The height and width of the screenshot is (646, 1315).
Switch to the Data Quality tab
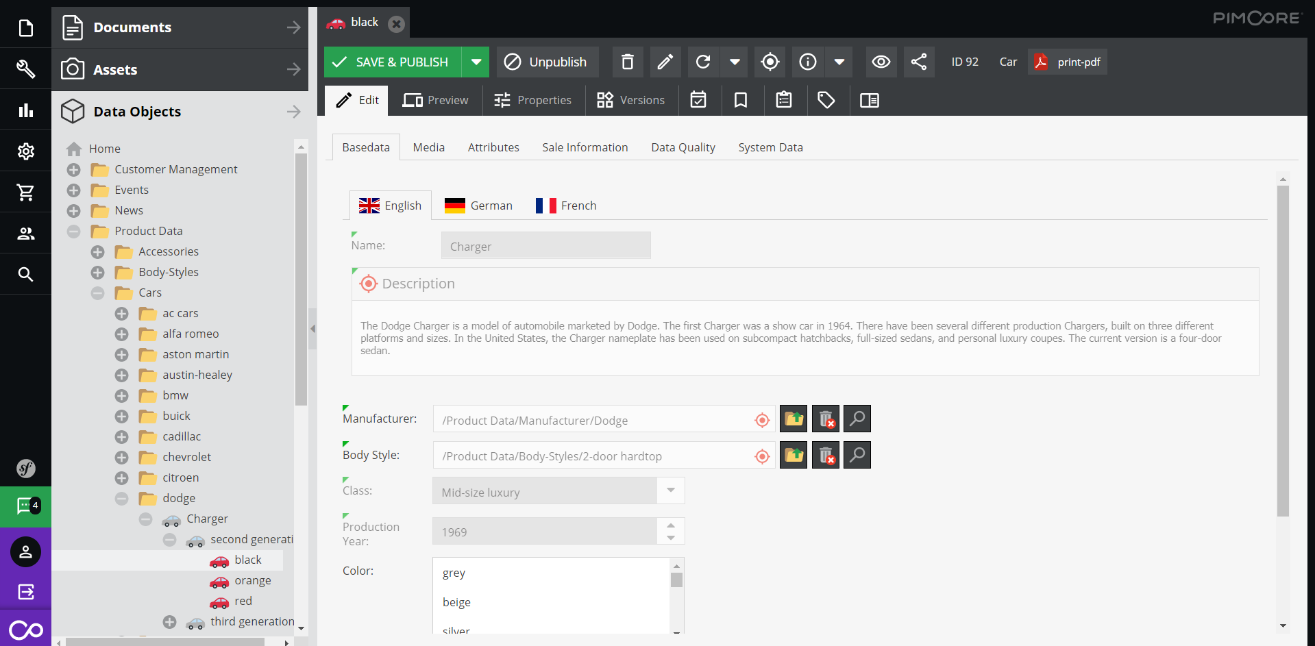click(x=683, y=147)
